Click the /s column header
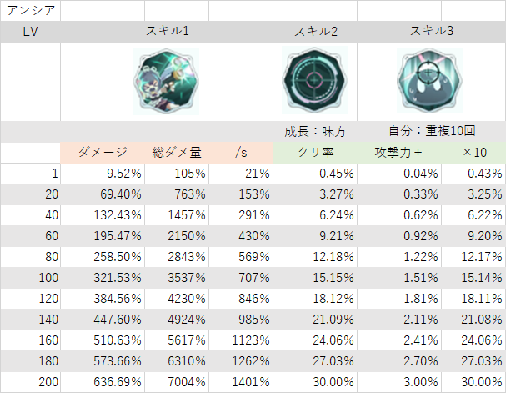This screenshot has width=506, height=393. pos(241,153)
